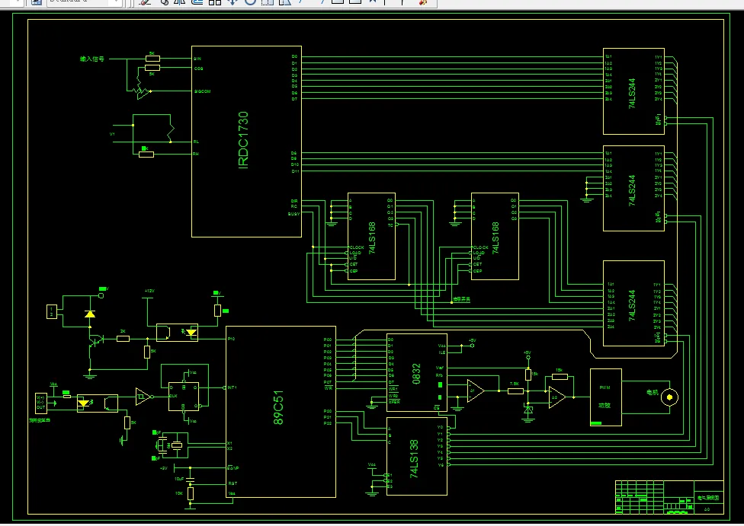Viewport: 744px width, 526px height.
Task: Select the topmost 74LS244 buffer label
Action: pos(632,94)
